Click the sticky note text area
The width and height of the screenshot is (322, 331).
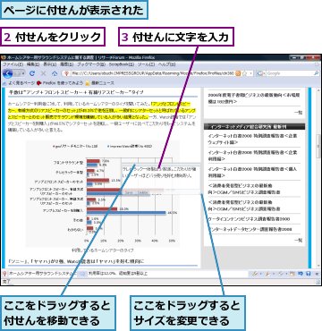(x=161, y=176)
